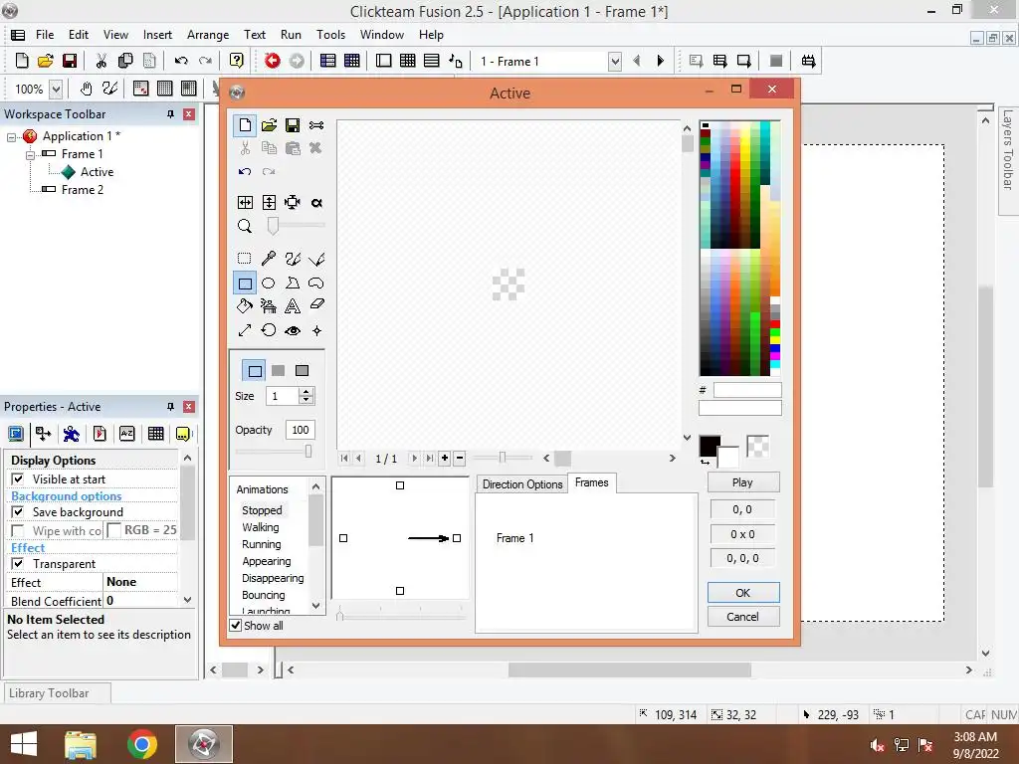The image size is (1019, 764).
Task: Click the action point star icon
Action: tap(316, 330)
